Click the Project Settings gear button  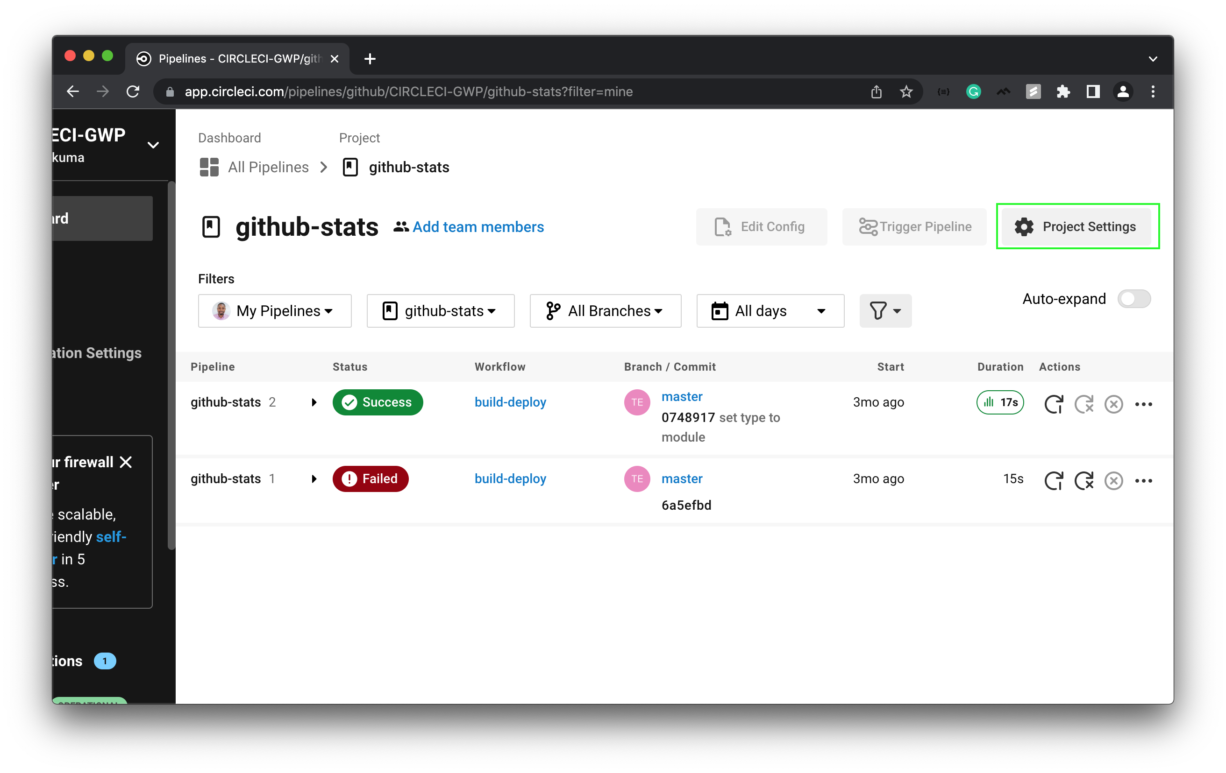1077,227
